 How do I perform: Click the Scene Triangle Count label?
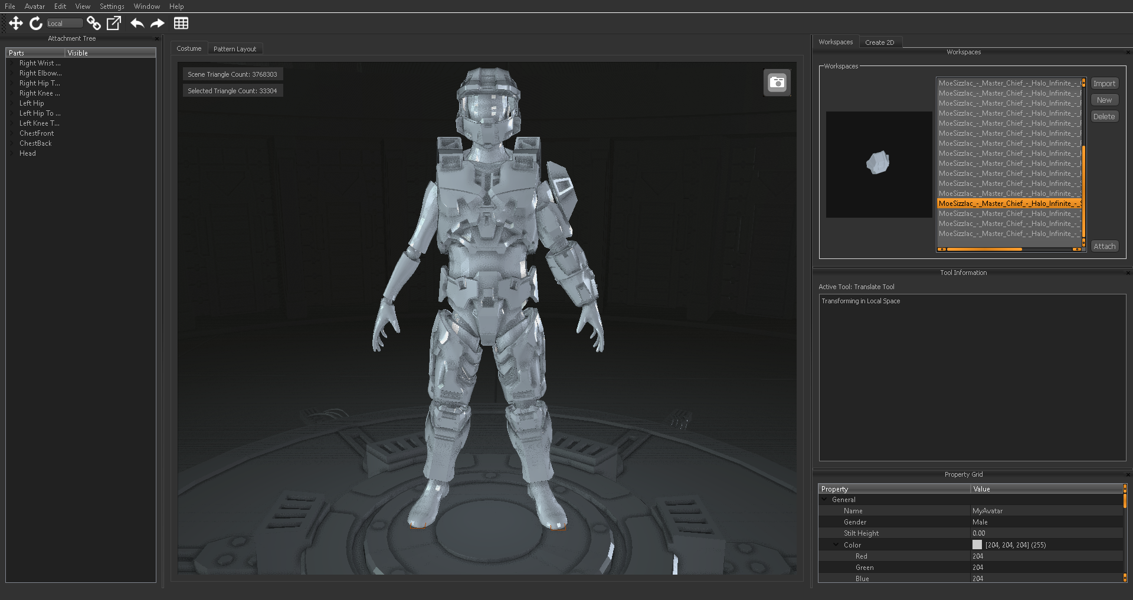233,74
